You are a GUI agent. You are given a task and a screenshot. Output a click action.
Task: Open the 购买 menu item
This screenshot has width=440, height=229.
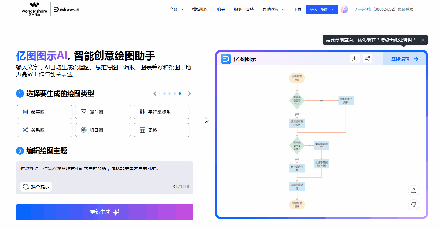click(x=221, y=9)
